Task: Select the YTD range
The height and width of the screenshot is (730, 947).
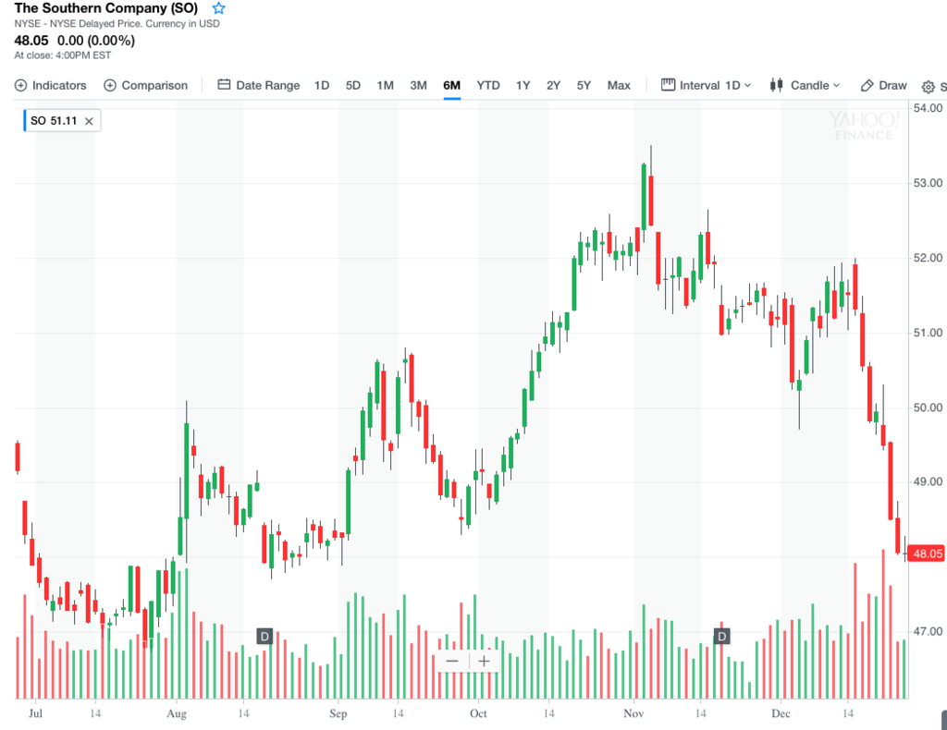Action: pos(488,85)
